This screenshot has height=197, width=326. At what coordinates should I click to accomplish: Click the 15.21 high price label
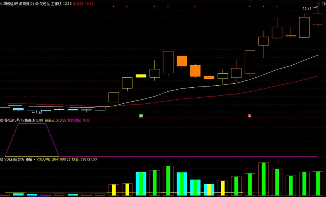tap(307, 8)
